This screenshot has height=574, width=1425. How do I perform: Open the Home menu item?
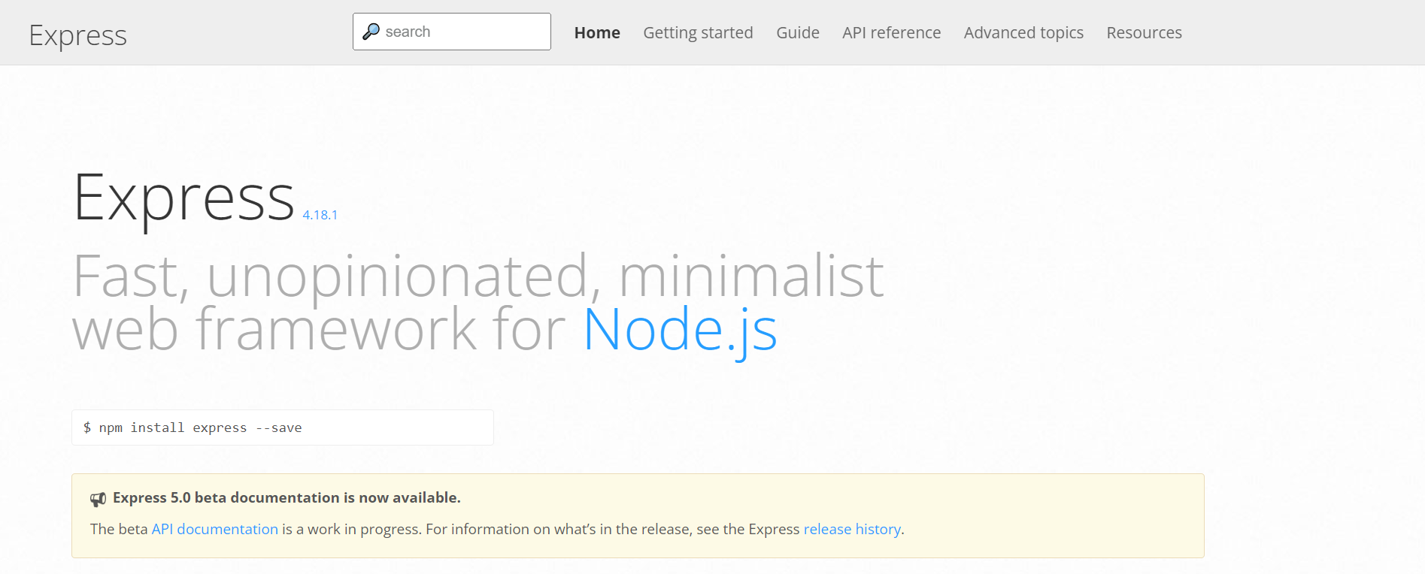coord(597,32)
